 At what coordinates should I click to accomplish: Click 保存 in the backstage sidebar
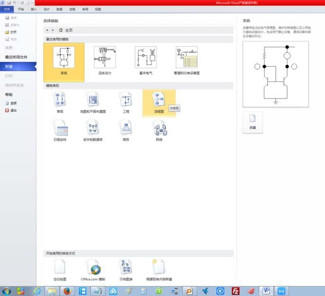click(x=11, y=18)
